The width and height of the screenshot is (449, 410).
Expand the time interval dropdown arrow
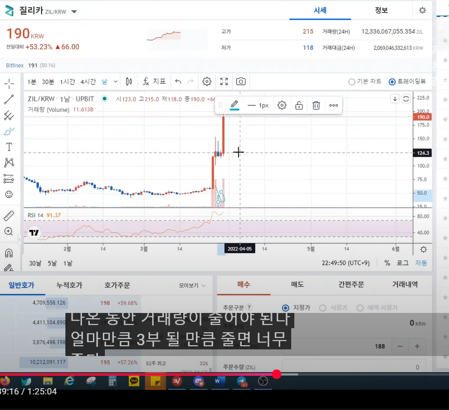click(x=115, y=81)
